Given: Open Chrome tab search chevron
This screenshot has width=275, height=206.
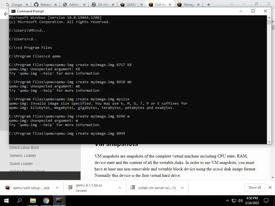Looking at the screenshot, I should click(x=232, y=4).
